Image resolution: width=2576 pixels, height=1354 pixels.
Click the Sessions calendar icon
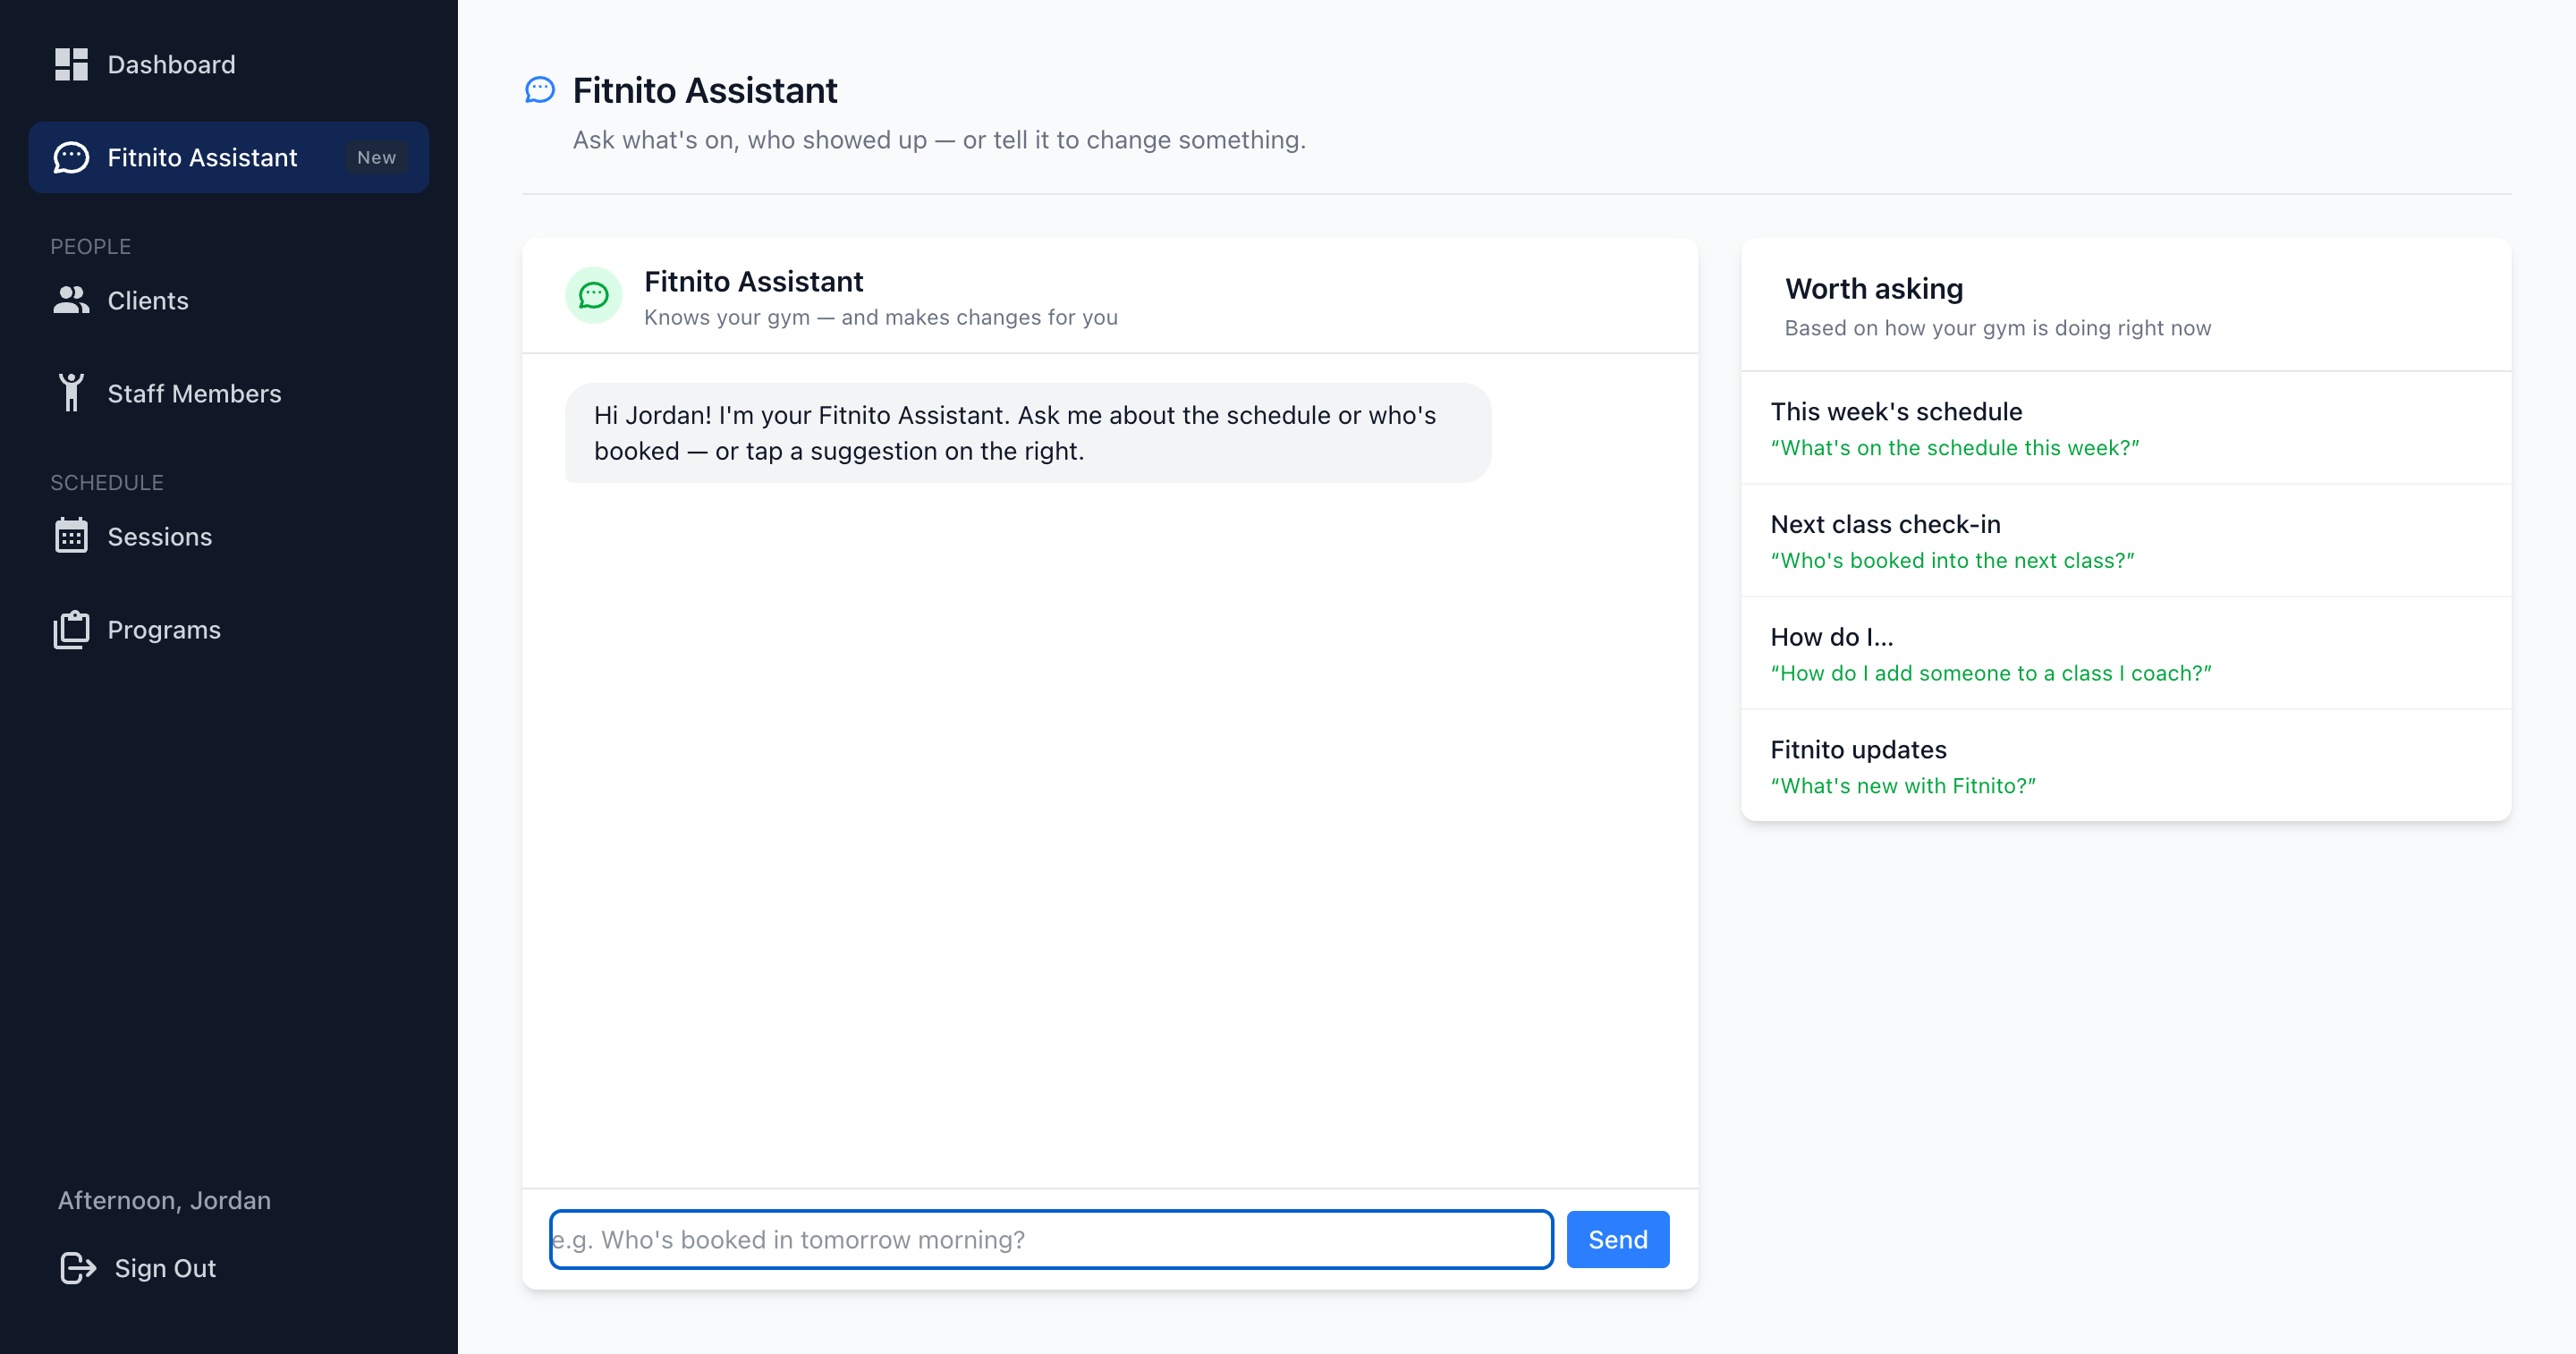71,536
